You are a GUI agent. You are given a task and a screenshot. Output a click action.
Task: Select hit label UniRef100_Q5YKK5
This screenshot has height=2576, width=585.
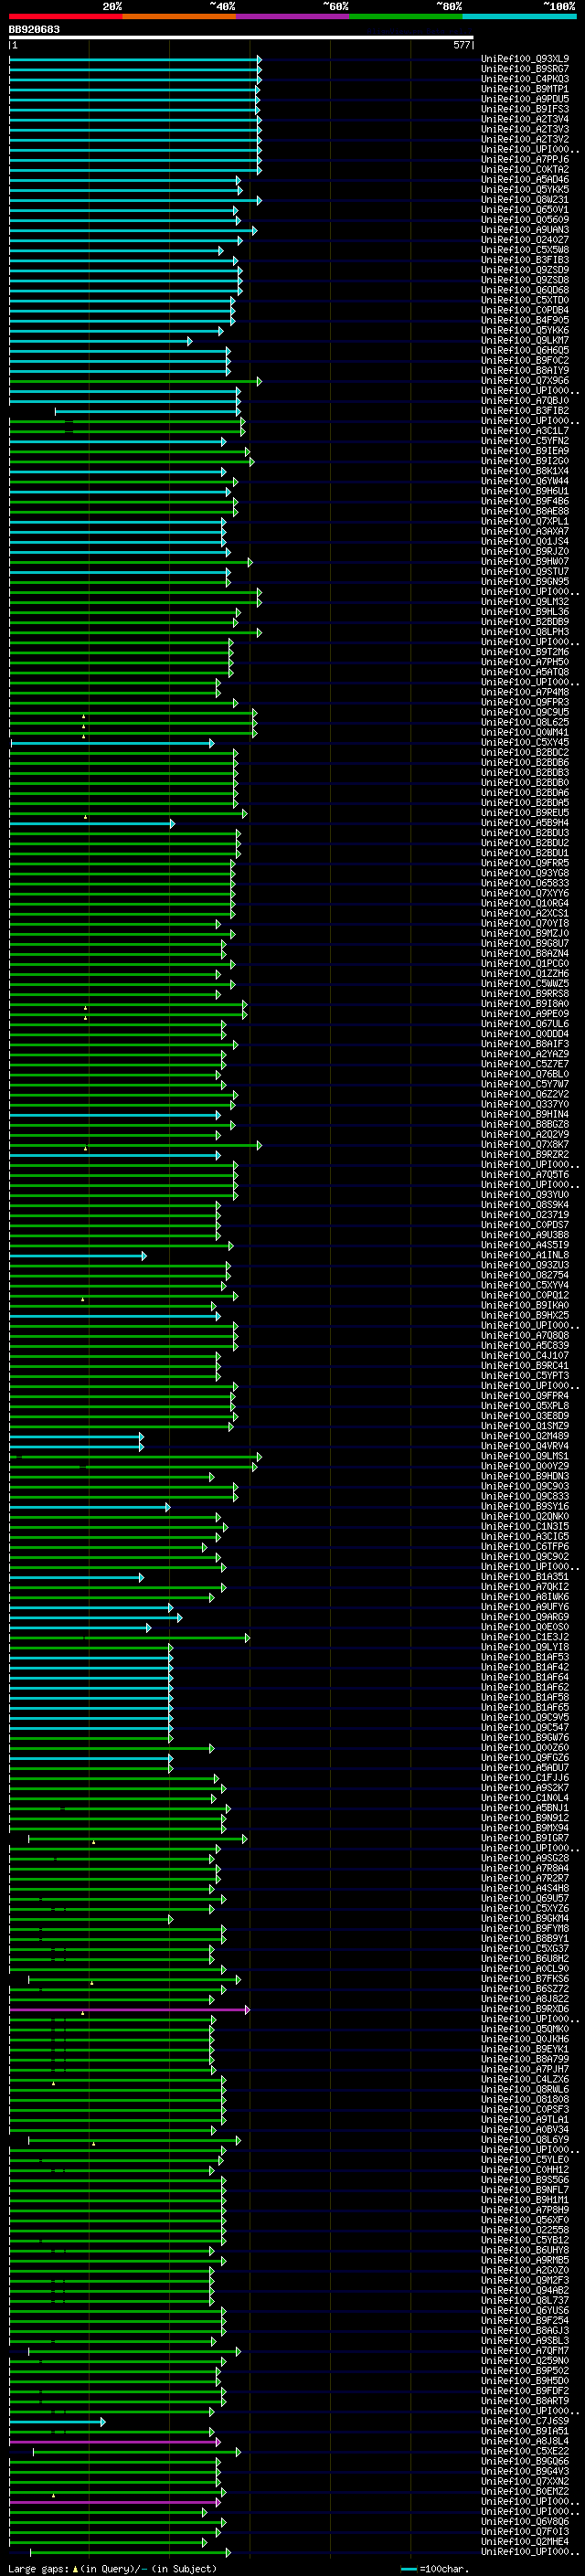pyautogui.click(x=525, y=190)
